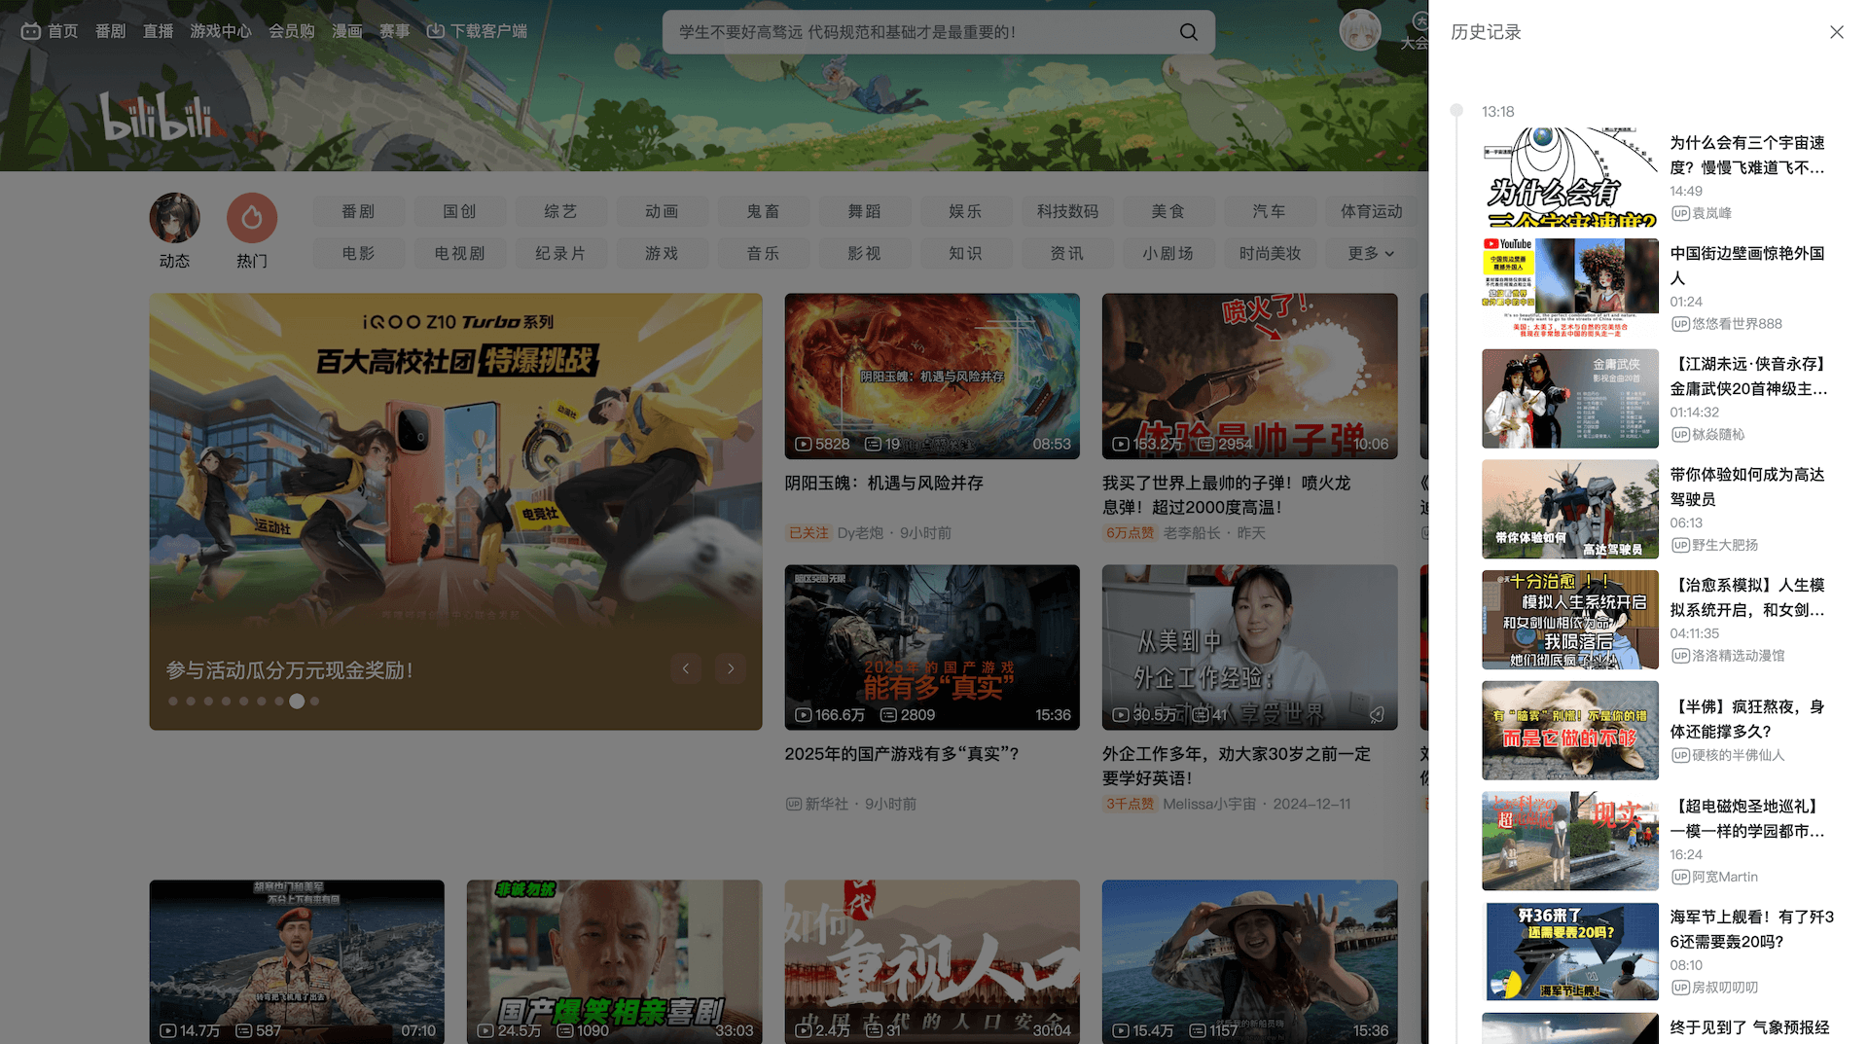1868x1044 pixels.
Task: Open 赛事 in the header
Action: [x=394, y=31]
